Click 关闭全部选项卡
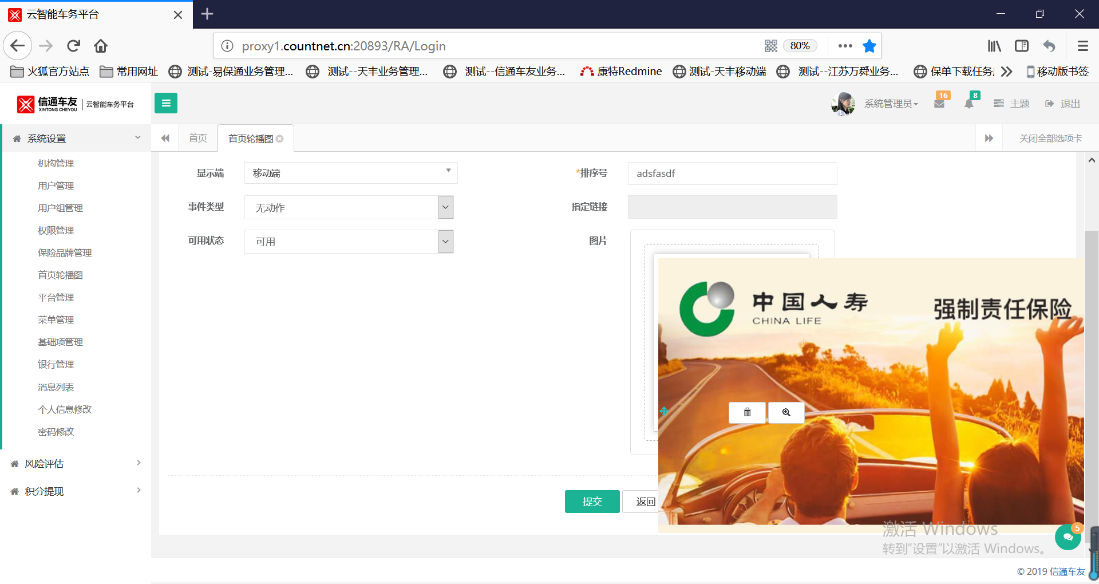1099x584 pixels. [1050, 139]
